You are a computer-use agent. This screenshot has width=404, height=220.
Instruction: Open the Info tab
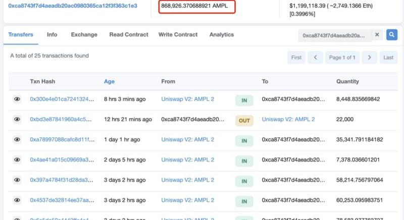pyautogui.click(x=52, y=35)
